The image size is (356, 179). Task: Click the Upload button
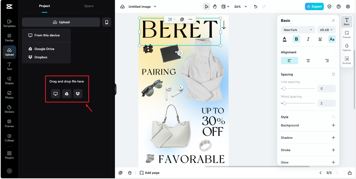tap(61, 22)
